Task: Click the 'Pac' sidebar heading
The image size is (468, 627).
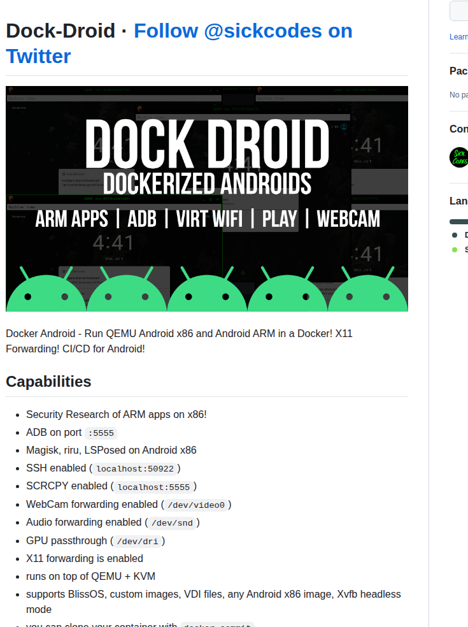Action: coord(458,71)
